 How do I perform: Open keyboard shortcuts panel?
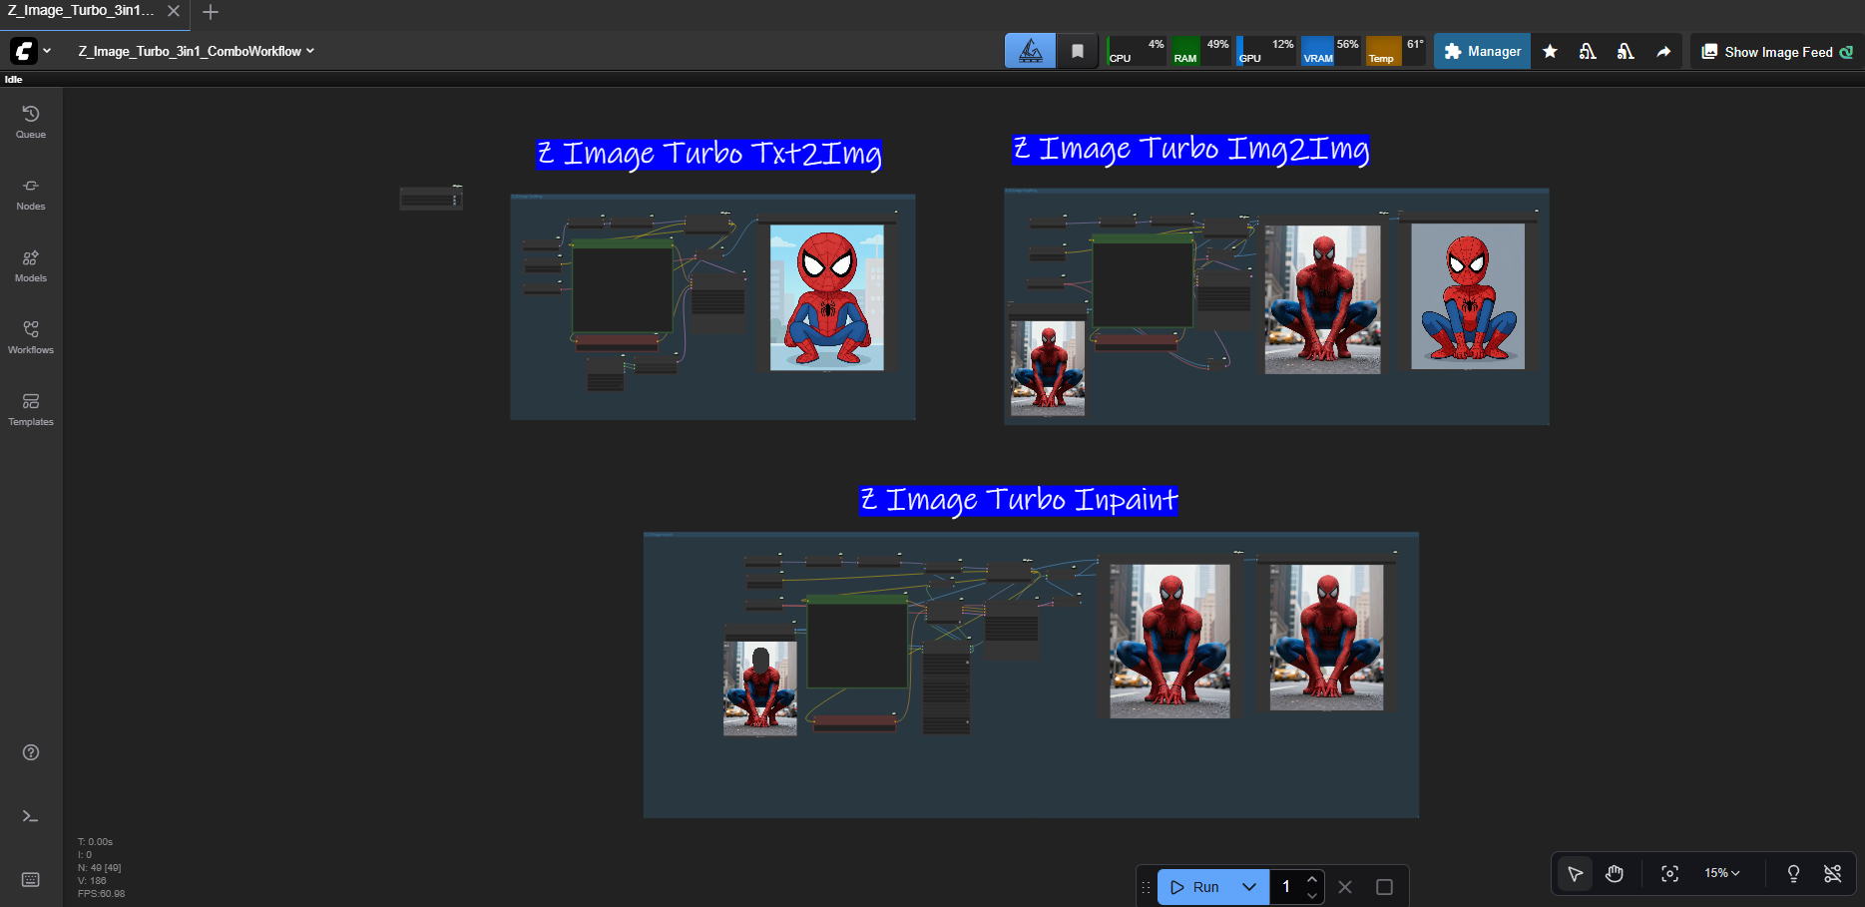click(31, 879)
